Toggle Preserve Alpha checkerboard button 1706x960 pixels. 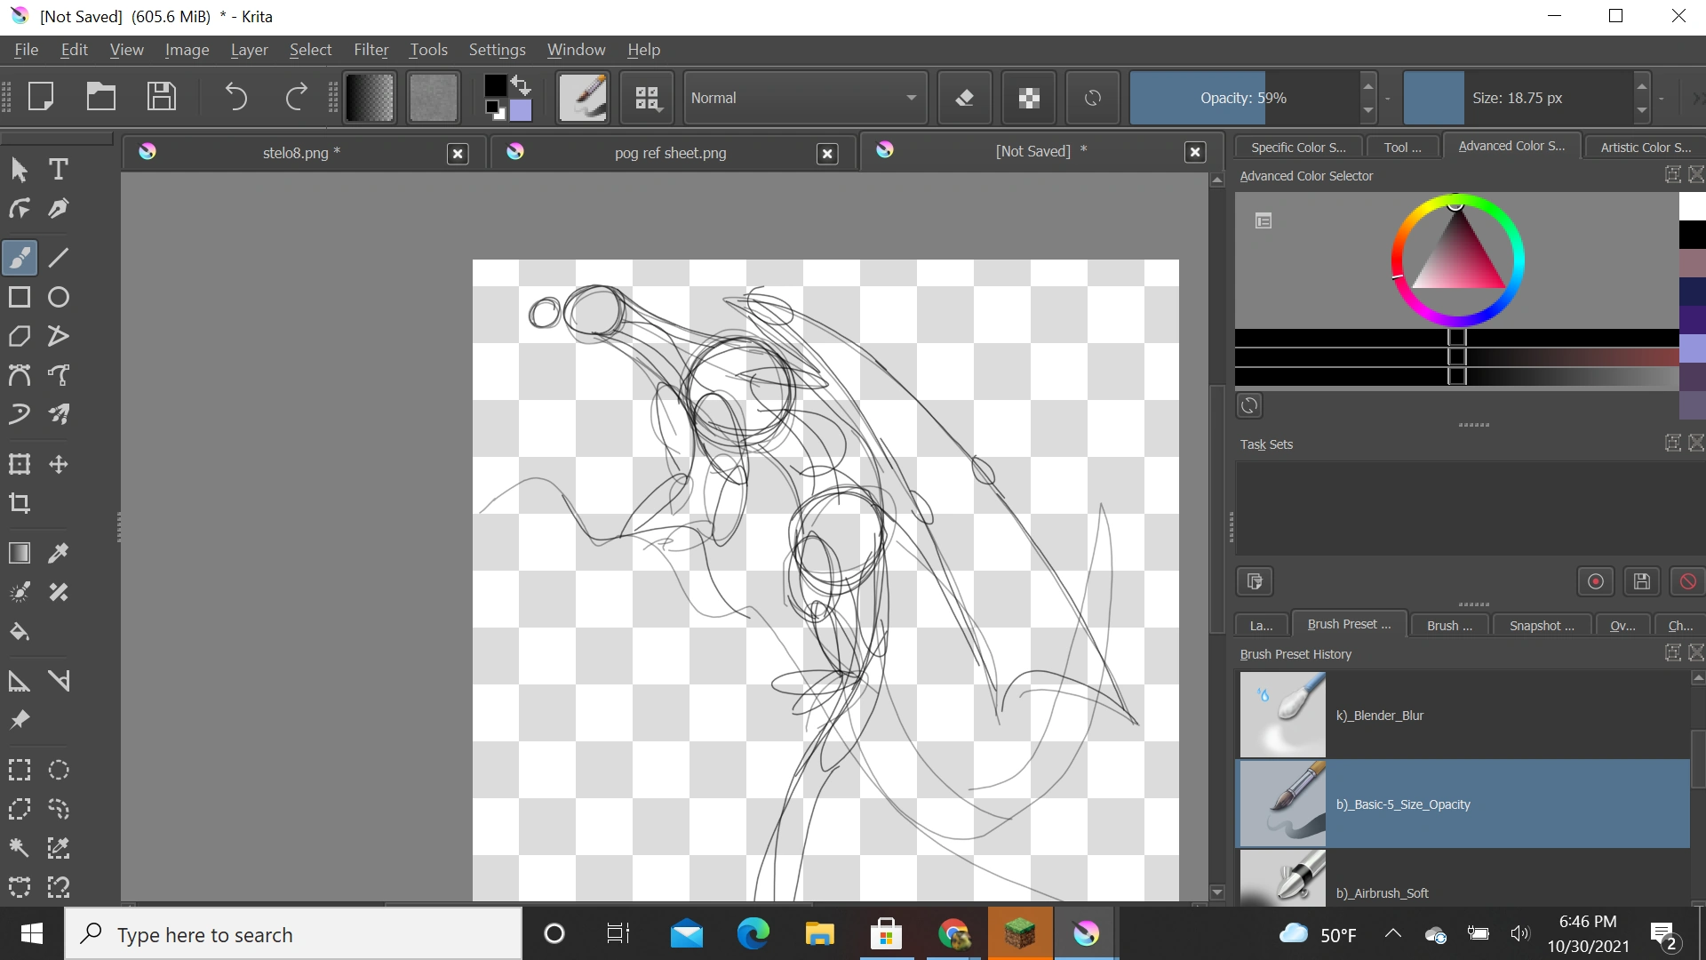pyautogui.click(x=1029, y=98)
